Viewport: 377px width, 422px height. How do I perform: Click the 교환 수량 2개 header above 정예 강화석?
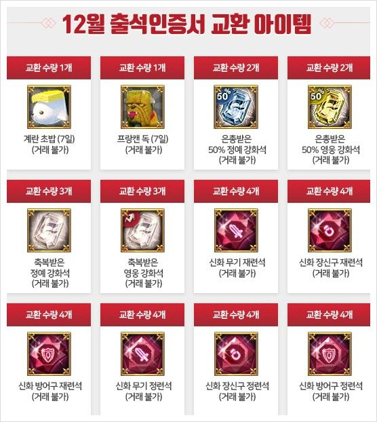coord(236,68)
